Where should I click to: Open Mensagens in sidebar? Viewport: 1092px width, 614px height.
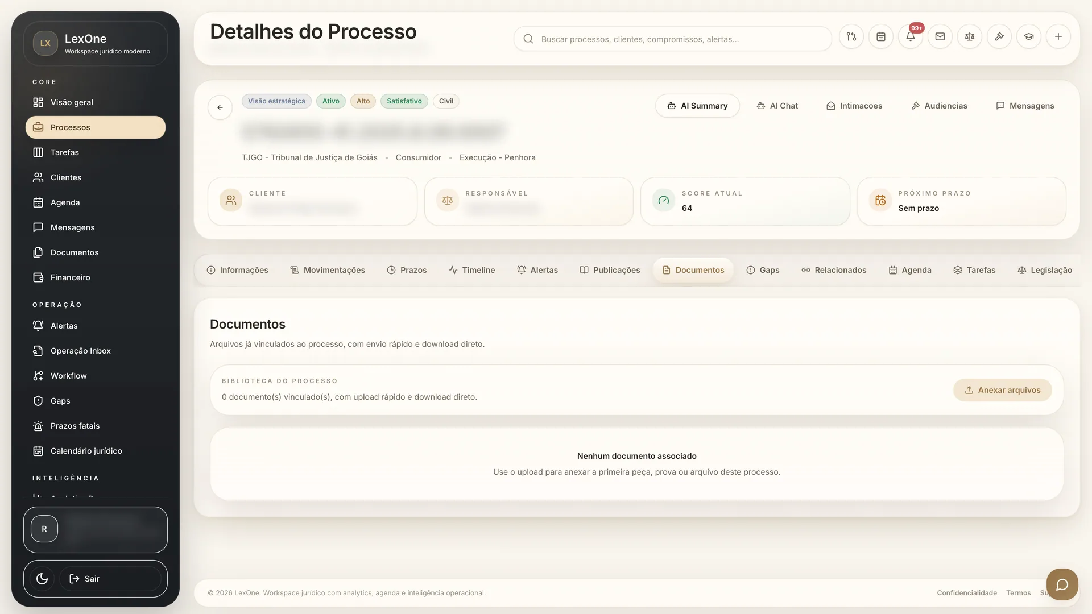pyautogui.click(x=96, y=227)
